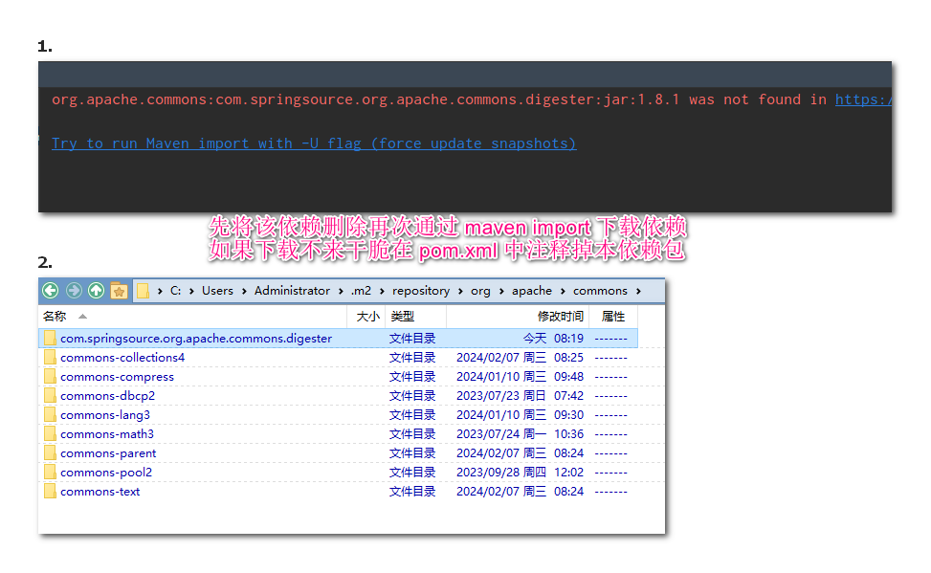Expand the chevron between 'apache' and 'commons'

pyautogui.click(x=563, y=291)
